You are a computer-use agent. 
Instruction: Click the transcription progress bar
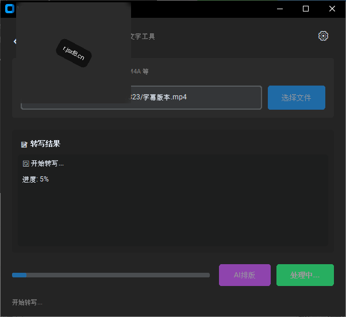(x=111, y=275)
